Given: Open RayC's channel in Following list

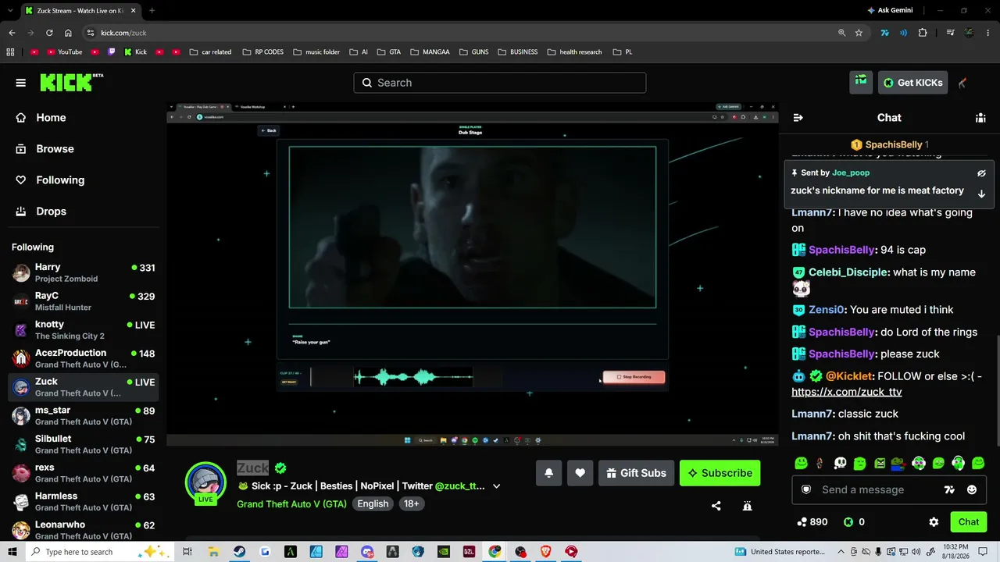Looking at the screenshot, I should pyautogui.click(x=84, y=301).
